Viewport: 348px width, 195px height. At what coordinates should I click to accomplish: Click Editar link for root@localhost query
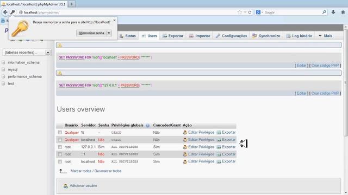(x=301, y=66)
